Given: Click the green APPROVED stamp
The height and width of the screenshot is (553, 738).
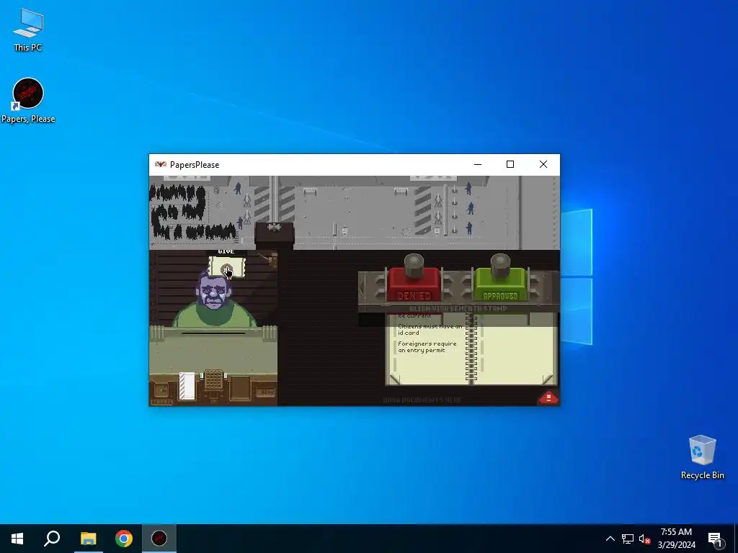Looking at the screenshot, I should (x=500, y=284).
